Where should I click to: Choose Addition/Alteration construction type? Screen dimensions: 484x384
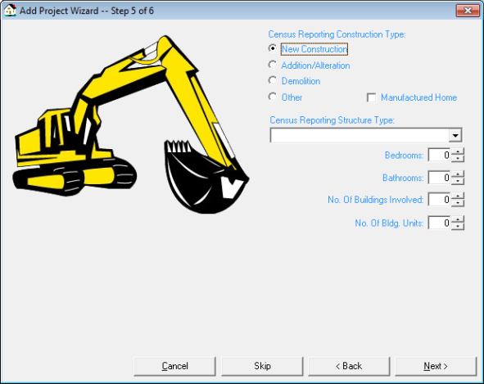click(x=273, y=66)
